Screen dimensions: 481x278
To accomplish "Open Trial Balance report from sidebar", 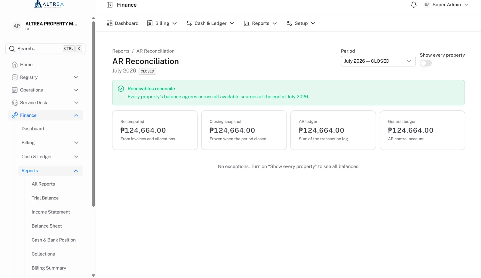I will (45, 198).
